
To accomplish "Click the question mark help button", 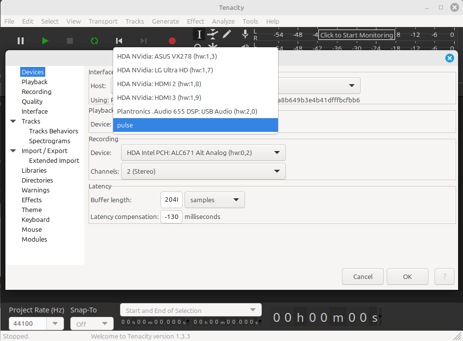I will click(x=444, y=277).
